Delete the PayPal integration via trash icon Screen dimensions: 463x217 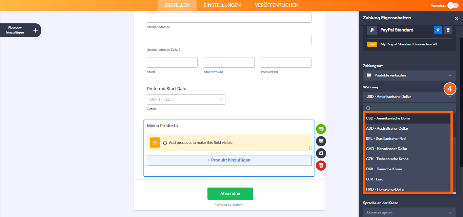point(448,30)
